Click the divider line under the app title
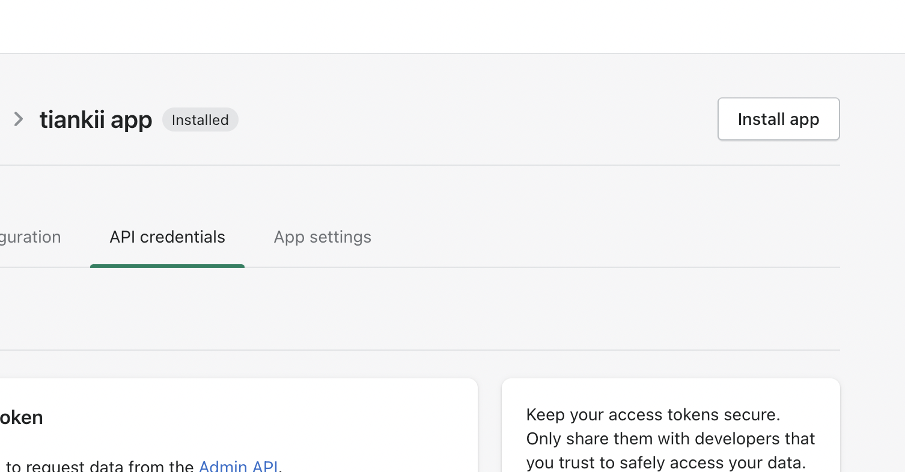 point(419,165)
